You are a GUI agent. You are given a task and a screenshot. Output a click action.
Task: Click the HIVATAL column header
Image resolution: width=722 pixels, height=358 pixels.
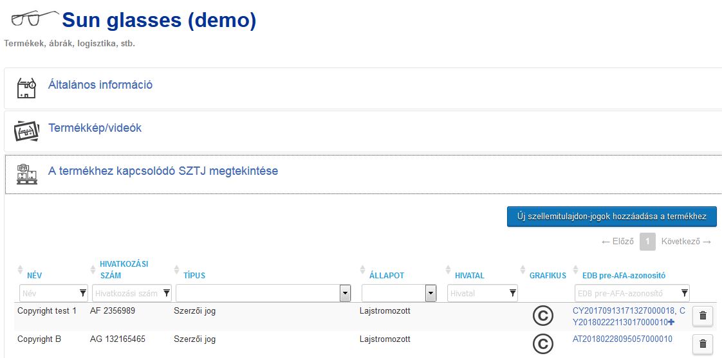[x=470, y=276]
